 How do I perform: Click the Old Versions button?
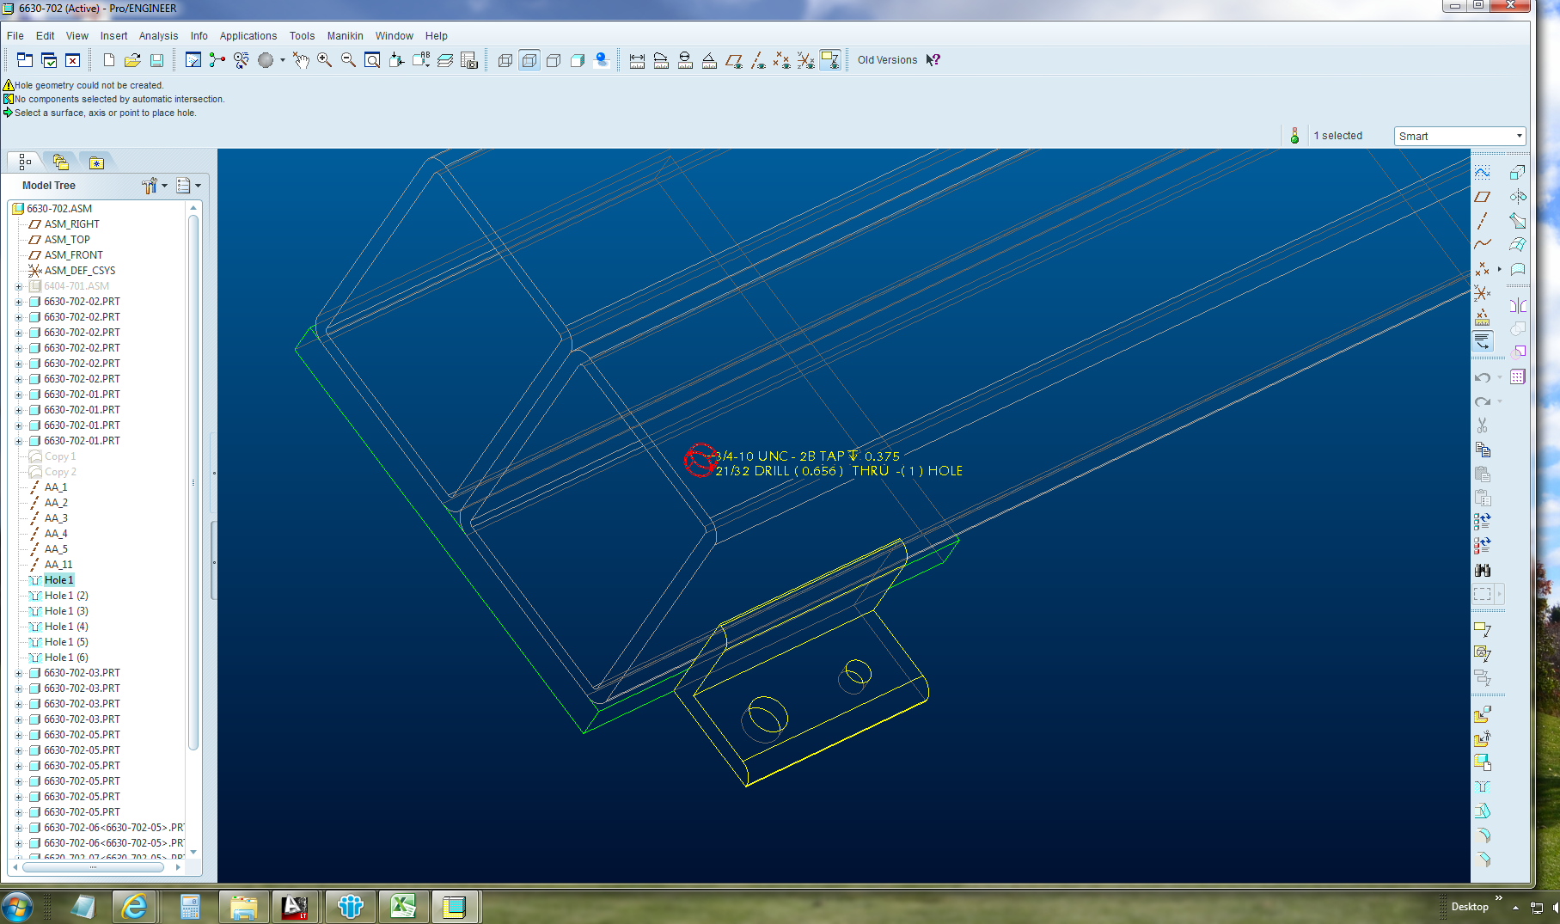pos(887,60)
